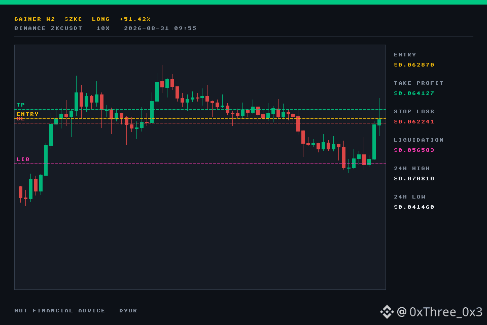The height and width of the screenshot is (325, 487).
Task: Select the liquidation value $0.056583
Action: click(x=414, y=150)
